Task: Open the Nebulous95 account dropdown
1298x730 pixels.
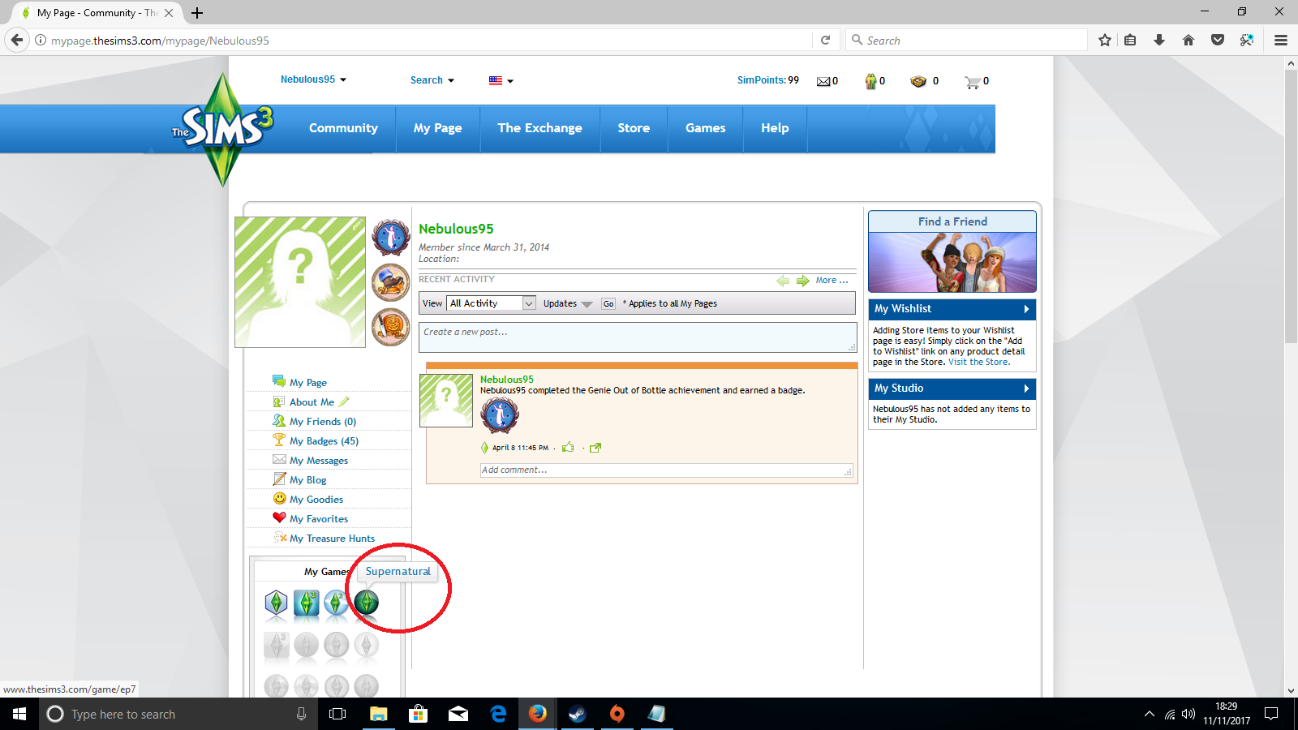Action: (x=313, y=79)
